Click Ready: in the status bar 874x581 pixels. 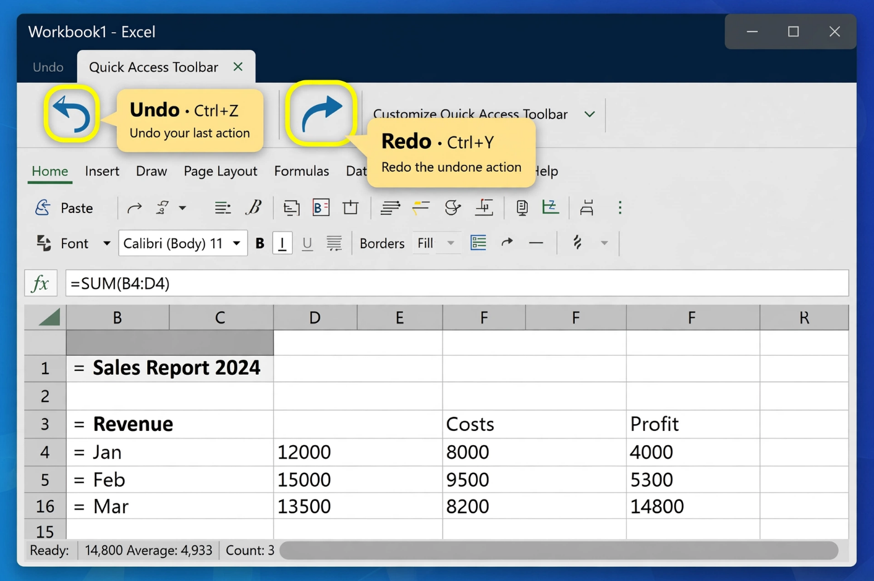tap(49, 550)
